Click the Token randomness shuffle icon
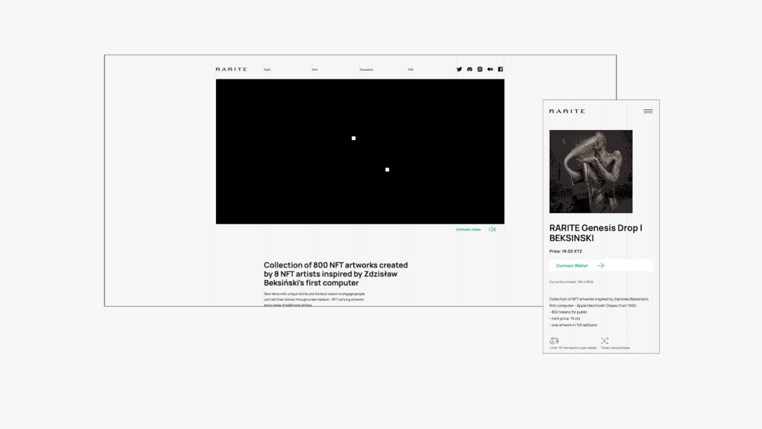The image size is (762, 429). [605, 341]
